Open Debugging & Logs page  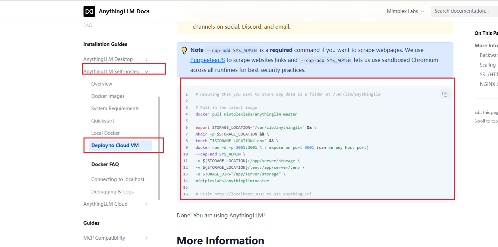(x=112, y=192)
